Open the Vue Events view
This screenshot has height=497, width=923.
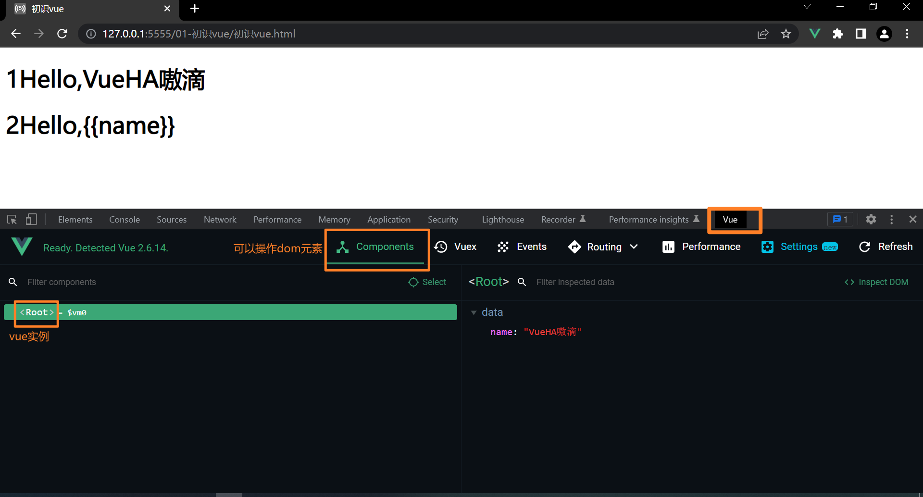[522, 247]
